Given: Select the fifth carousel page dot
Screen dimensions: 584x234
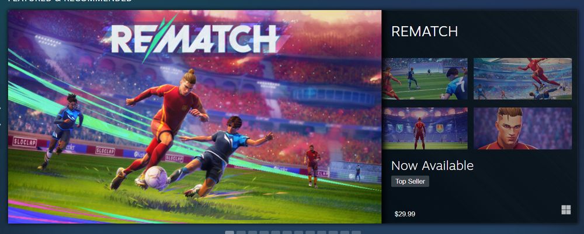Looking at the screenshot, I should [276, 232].
